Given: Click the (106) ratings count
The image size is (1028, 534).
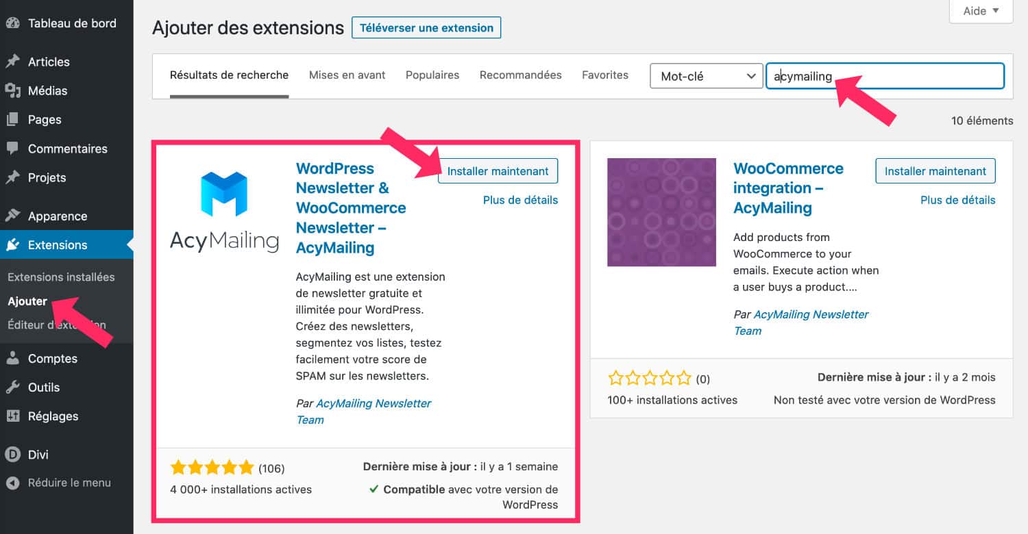Looking at the screenshot, I should click(x=271, y=469).
